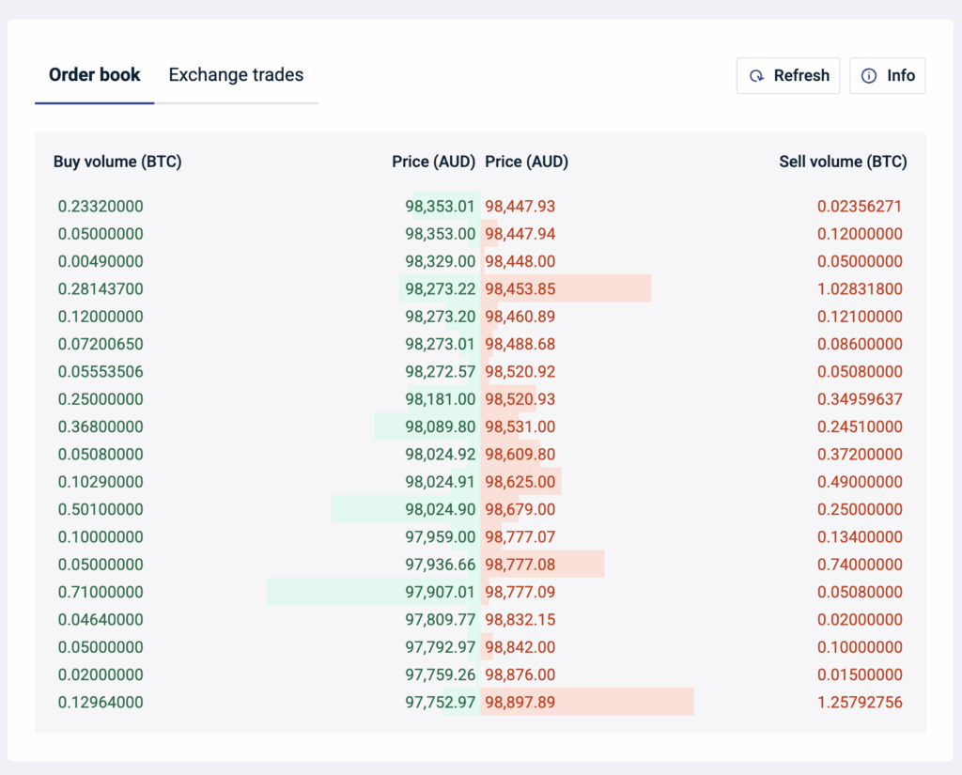Open the Order book tab
The width and height of the screenshot is (962, 775).
[x=95, y=74]
